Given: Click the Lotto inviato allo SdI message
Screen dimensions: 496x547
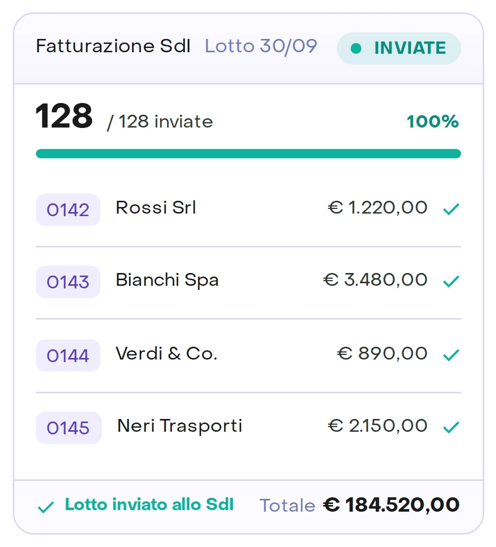Looking at the screenshot, I should point(149,504).
